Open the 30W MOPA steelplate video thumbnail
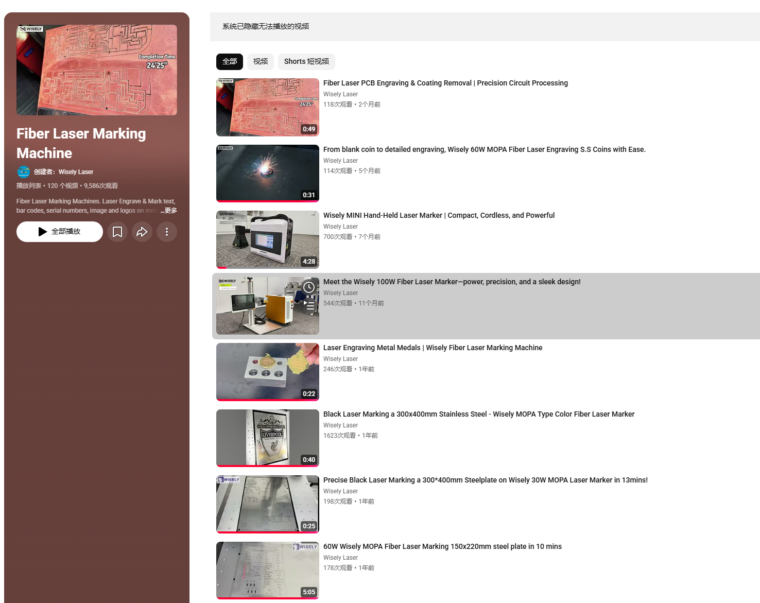Image resolution: width=760 pixels, height=603 pixels. pyautogui.click(x=268, y=504)
